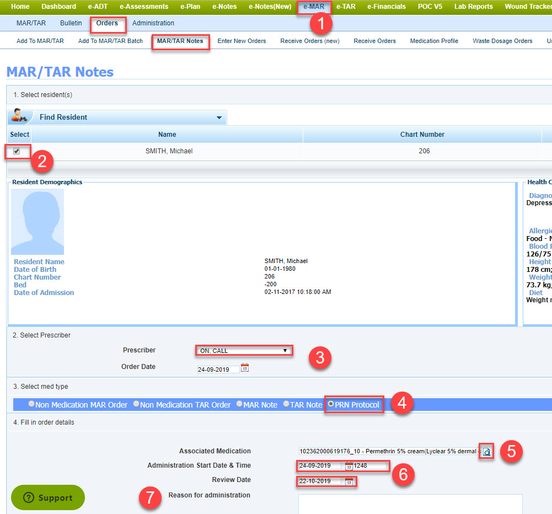
Task: Open the Associated Medication search icon
Action: tap(486, 452)
